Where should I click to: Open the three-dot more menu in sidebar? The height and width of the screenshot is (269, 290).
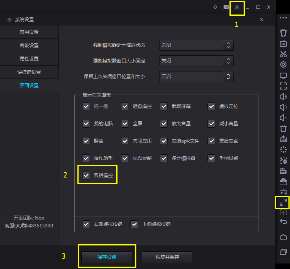pyautogui.click(x=283, y=18)
